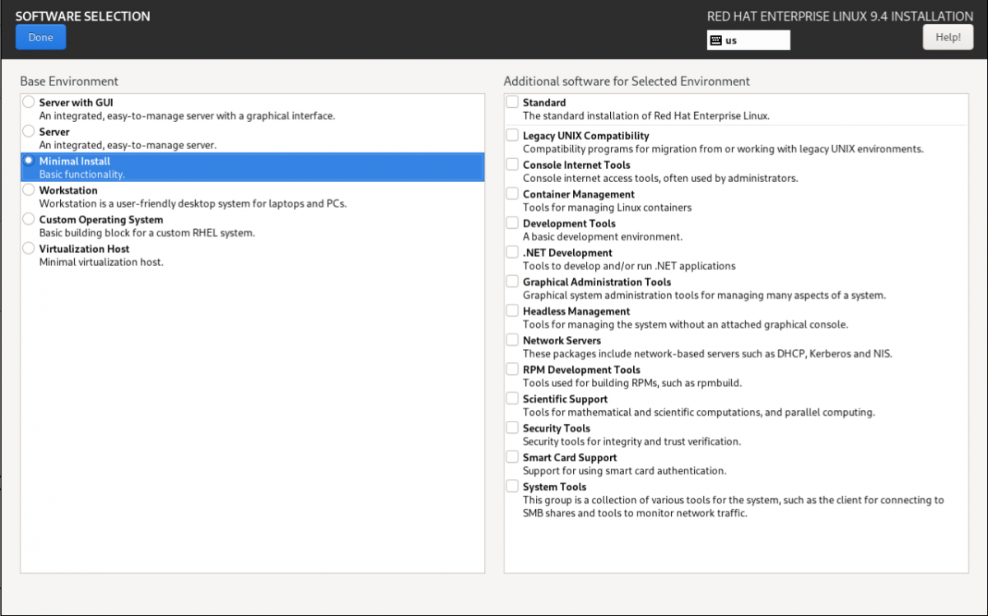Pick Custom Operating System option
Image resolution: width=988 pixels, height=616 pixels.
(30, 220)
